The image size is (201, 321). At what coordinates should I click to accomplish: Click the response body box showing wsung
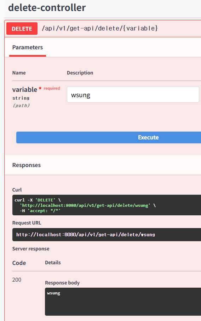pos(123,301)
